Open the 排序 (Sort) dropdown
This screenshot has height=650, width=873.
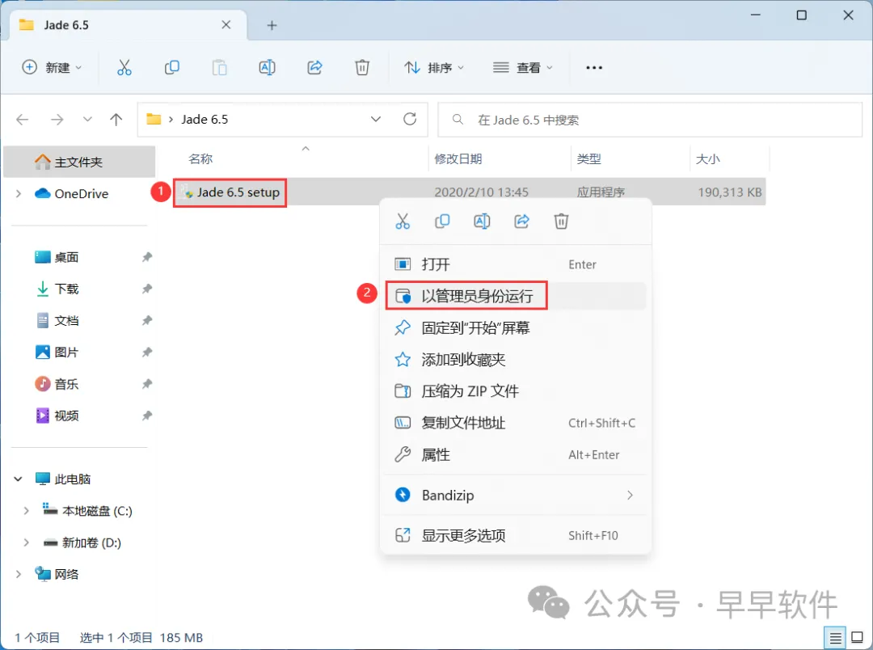(x=434, y=67)
